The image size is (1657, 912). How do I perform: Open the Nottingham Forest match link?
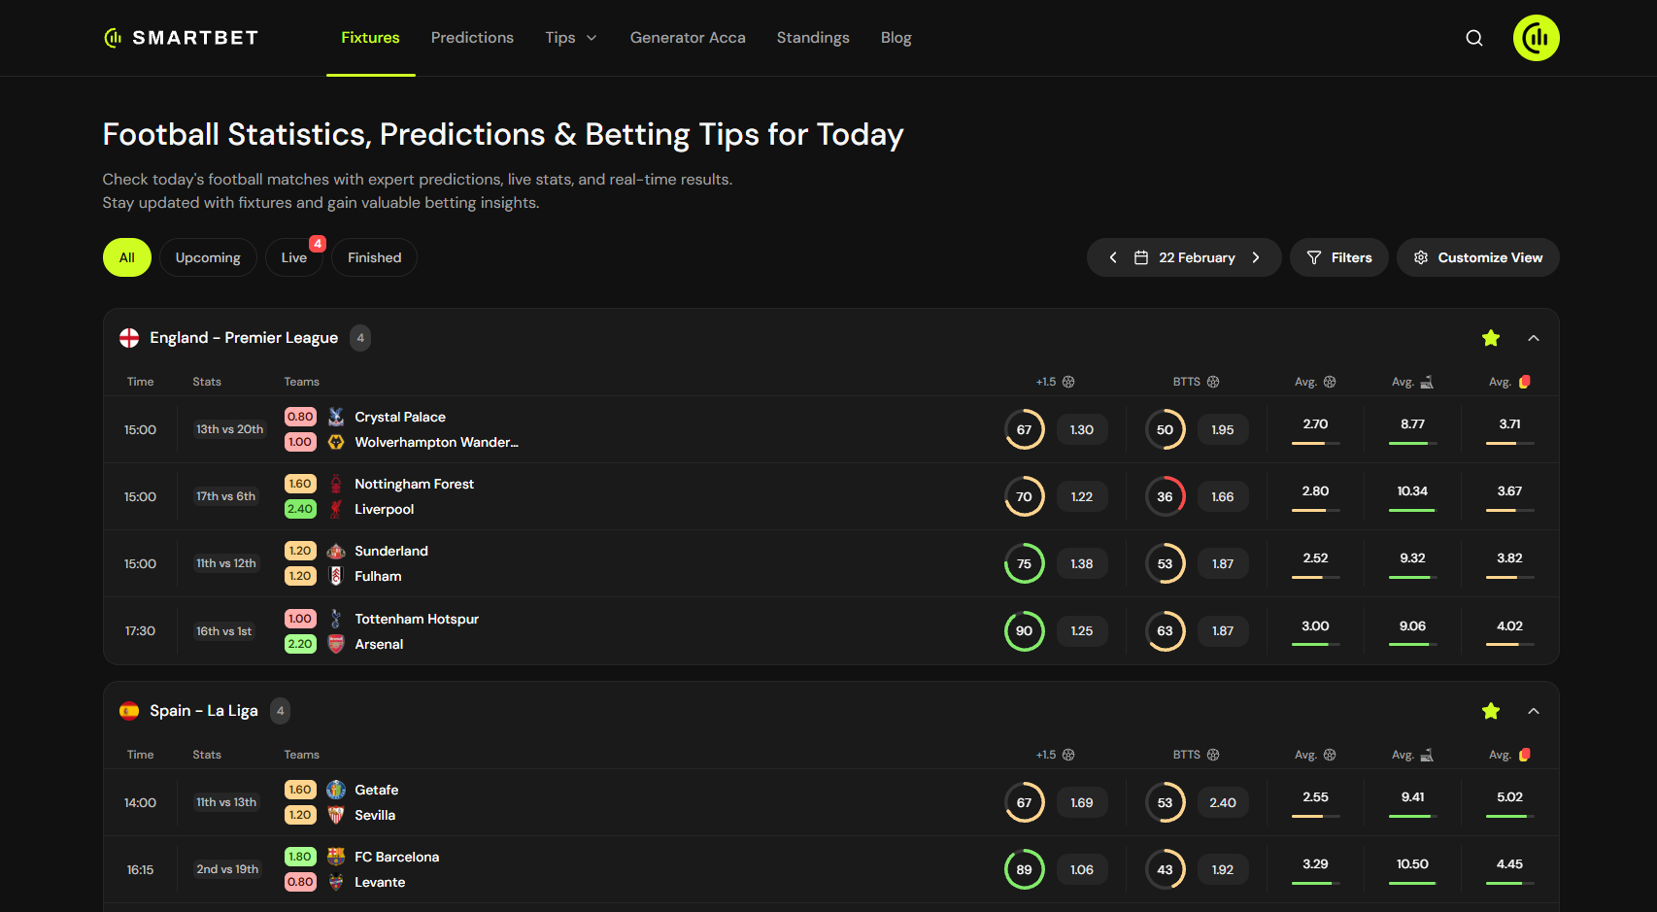pyautogui.click(x=414, y=484)
